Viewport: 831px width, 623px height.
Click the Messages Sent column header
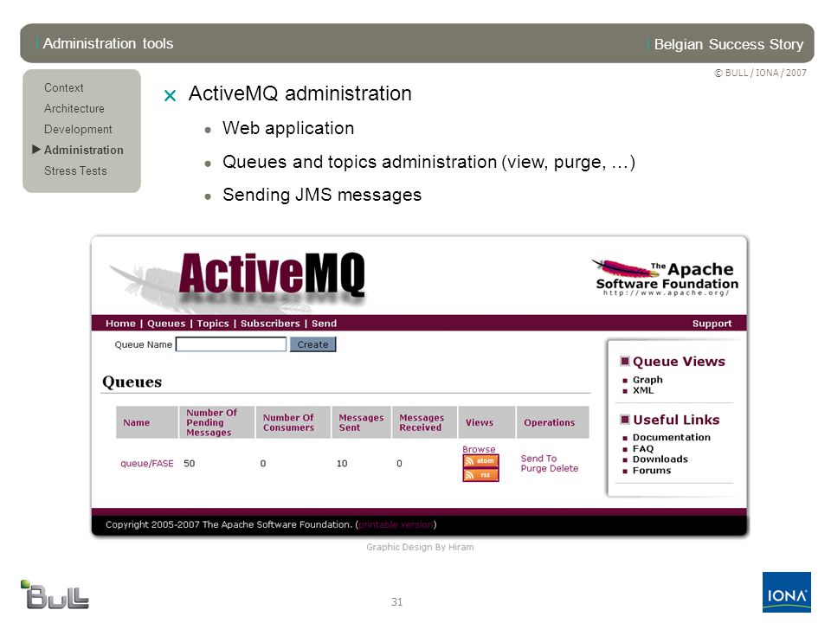361,423
